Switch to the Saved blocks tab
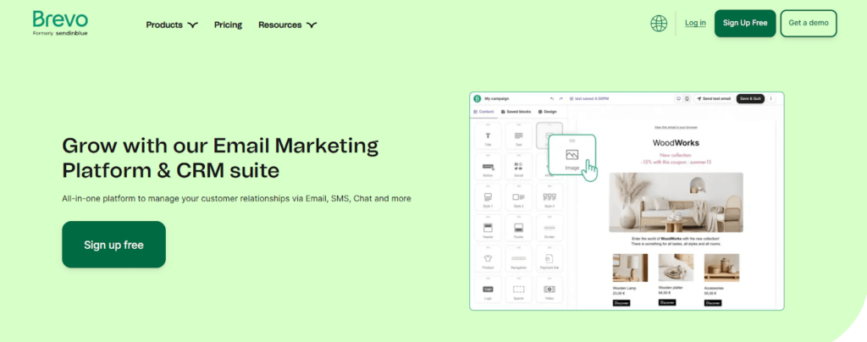The width and height of the screenshot is (867, 342). click(x=516, y=112)
